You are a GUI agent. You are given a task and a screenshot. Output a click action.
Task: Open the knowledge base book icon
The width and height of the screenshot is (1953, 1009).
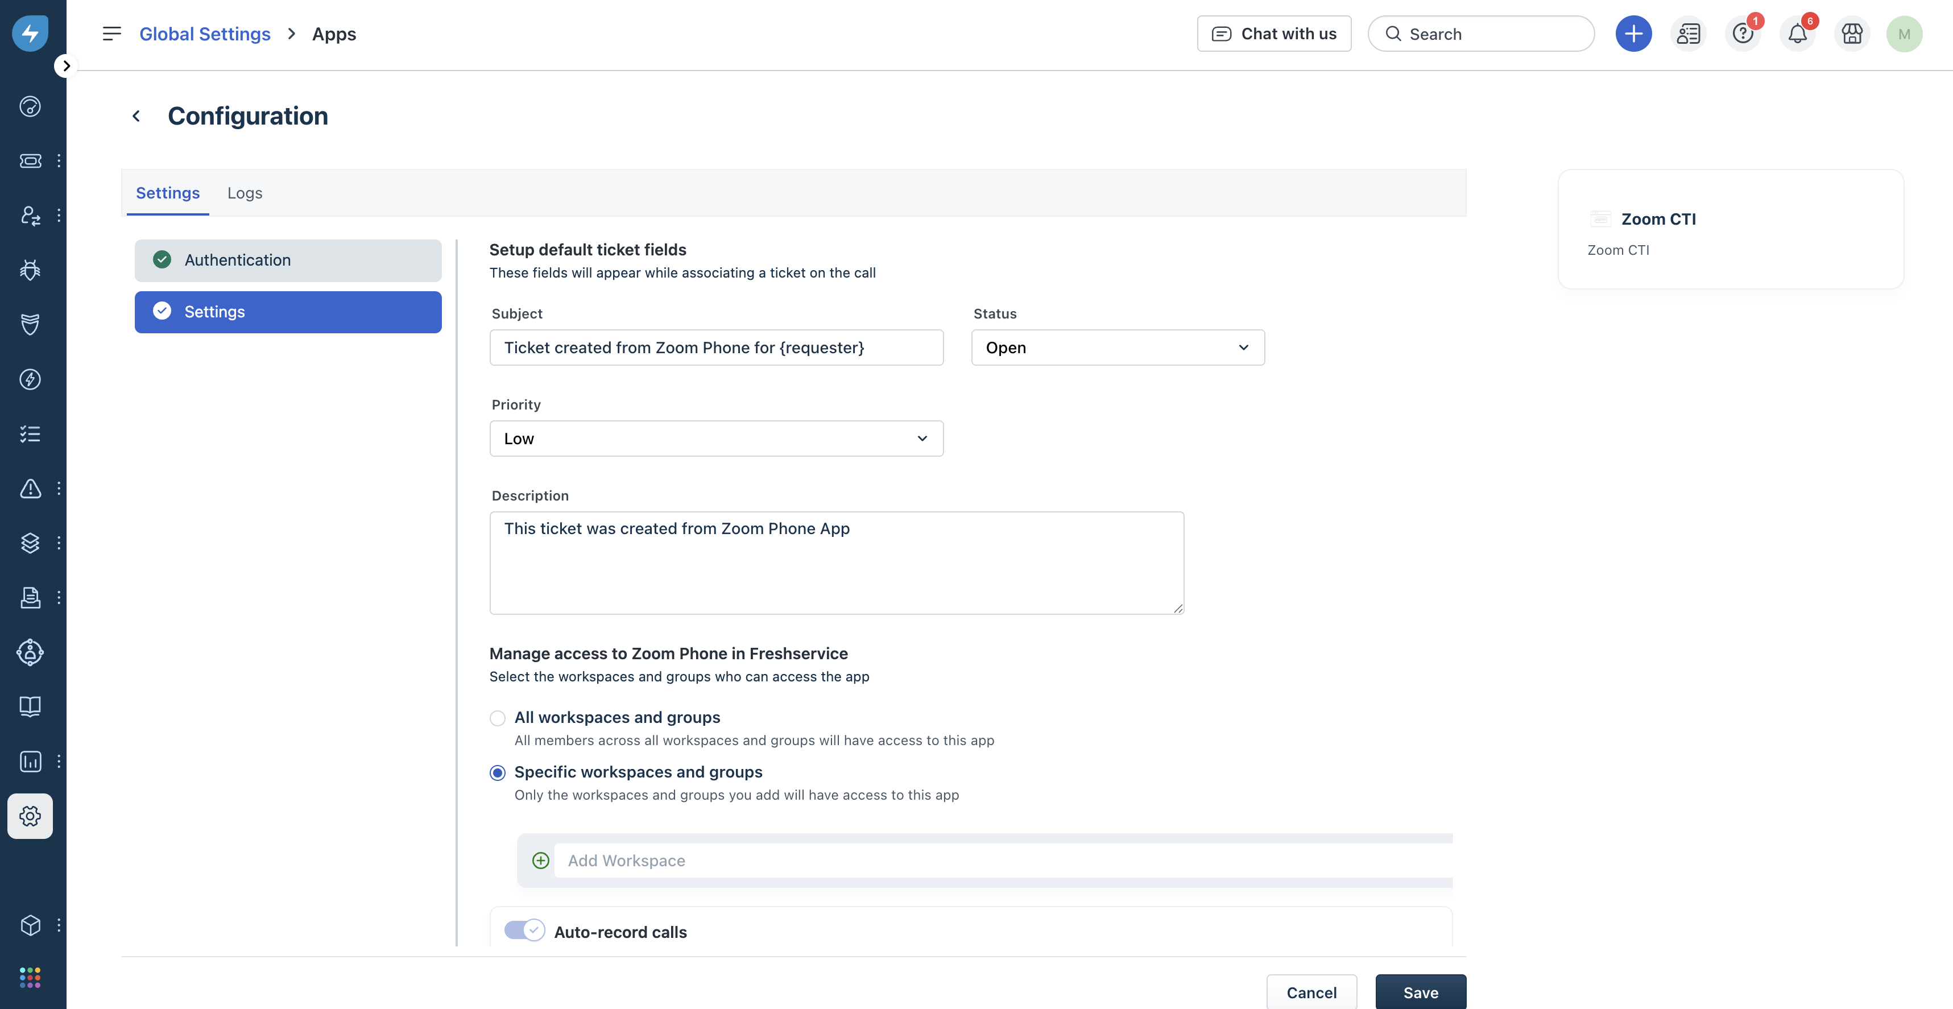click(30, 706)
